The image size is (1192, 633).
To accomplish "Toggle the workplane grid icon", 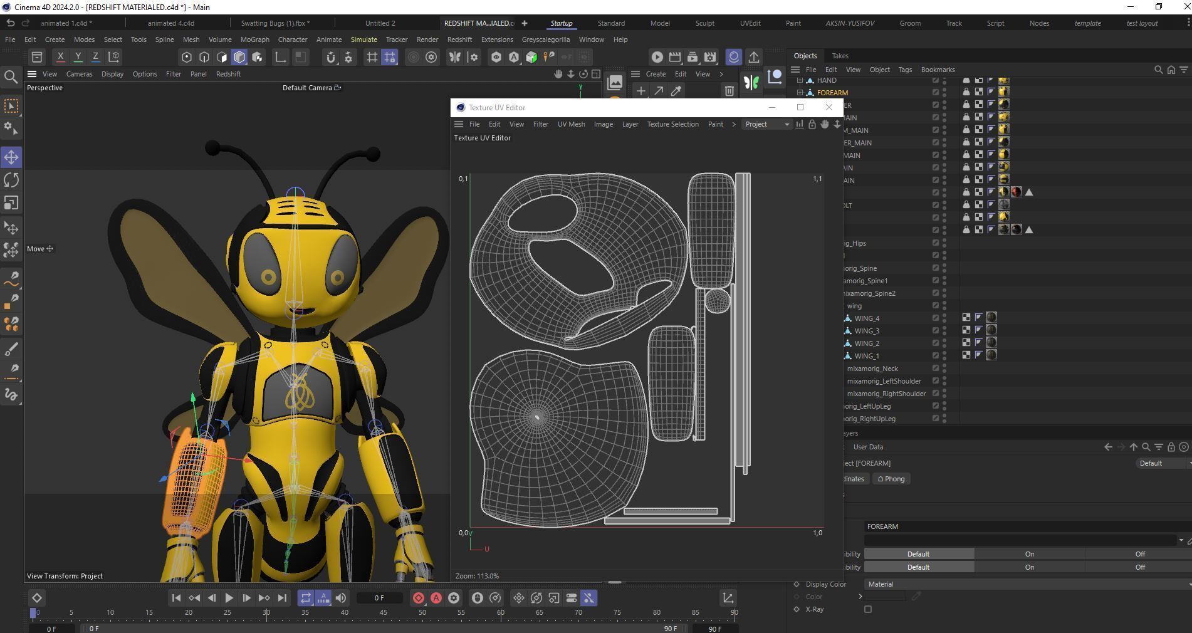I will tap(372, 57).
